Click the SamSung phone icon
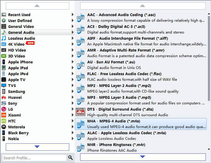This screenshot has width=211, height=163. point(4,91)
